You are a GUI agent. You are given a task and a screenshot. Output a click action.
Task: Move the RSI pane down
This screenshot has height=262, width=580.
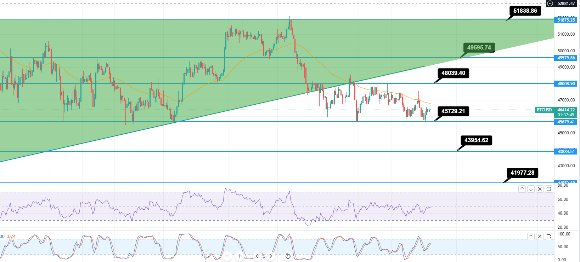point(531,189)
